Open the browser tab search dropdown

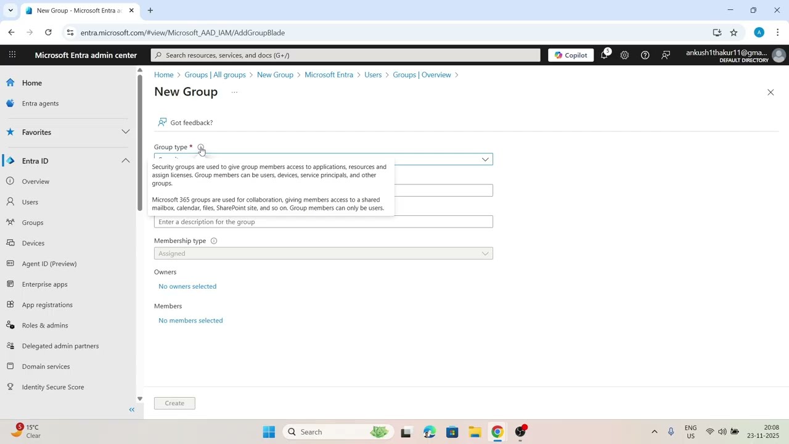pos(10,10)
